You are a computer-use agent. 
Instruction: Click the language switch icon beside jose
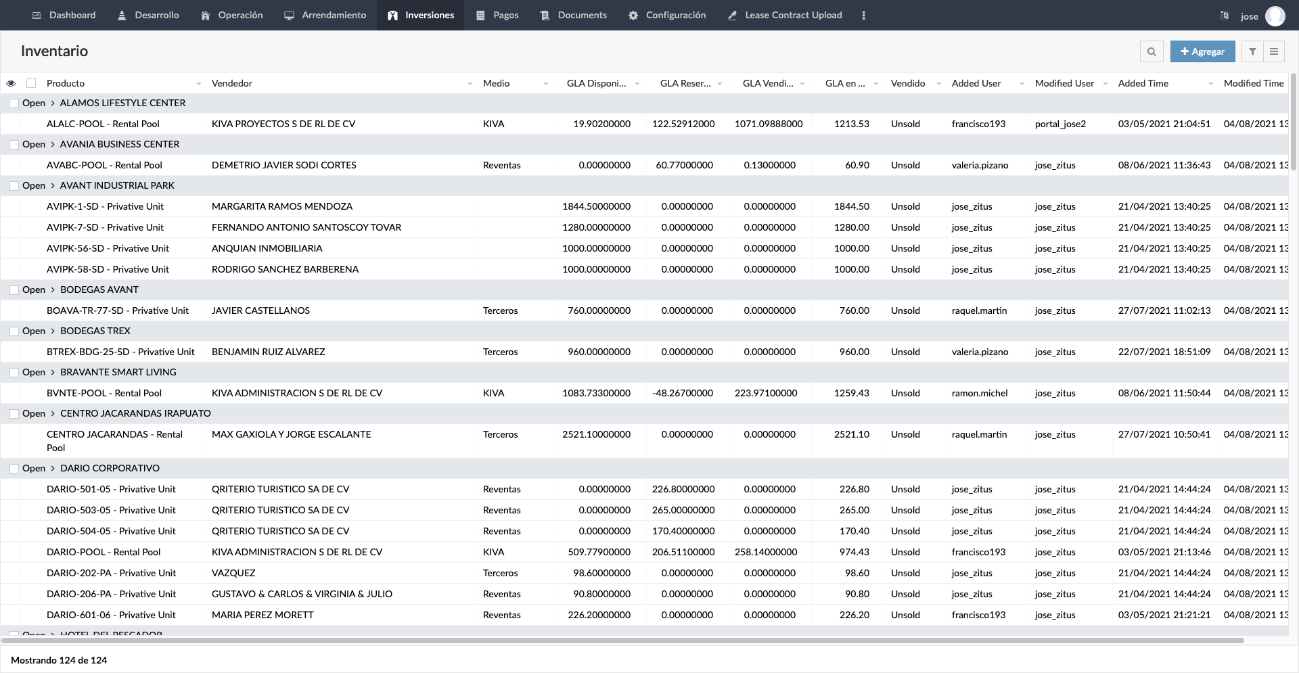[1224, 16]
